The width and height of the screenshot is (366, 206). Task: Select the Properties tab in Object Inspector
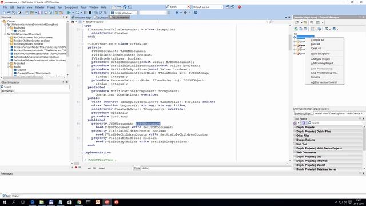pos(7,91)
